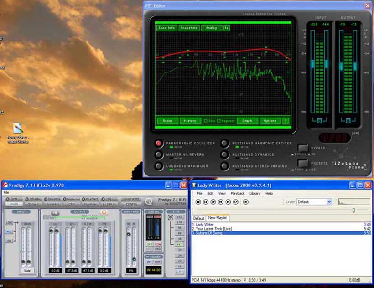Select the Loudness Maximizer module button
This screenshot has height=288, width=374.
click(159, 166)
